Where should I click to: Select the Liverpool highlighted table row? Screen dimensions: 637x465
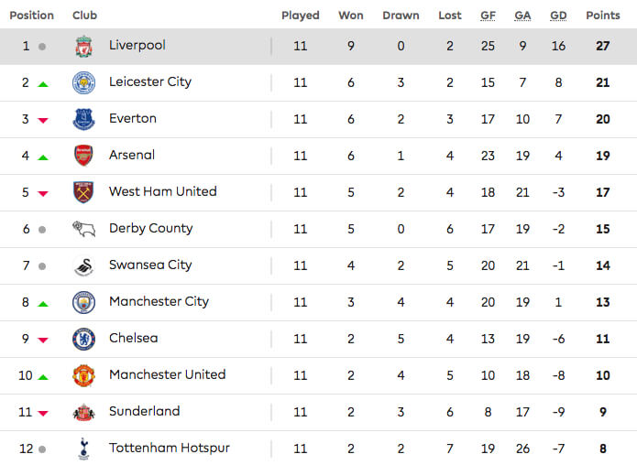tap(319, 47)
